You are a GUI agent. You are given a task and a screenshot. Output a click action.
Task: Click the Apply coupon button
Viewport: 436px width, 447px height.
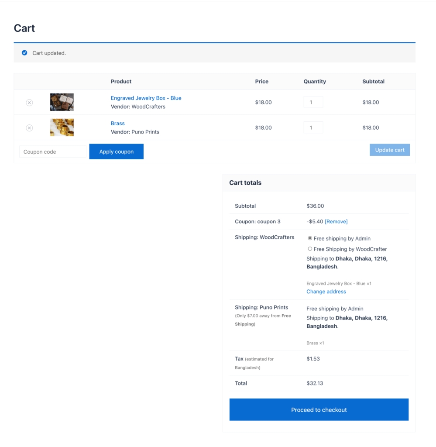tap(116, 151)
